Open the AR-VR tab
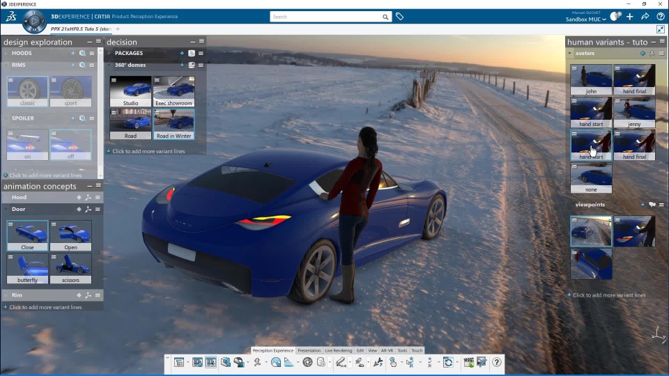Viewport: 669px width, 376px height. coord(387,350)
